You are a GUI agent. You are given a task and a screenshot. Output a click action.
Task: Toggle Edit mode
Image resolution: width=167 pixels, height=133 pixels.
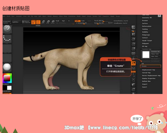[33, 22]
